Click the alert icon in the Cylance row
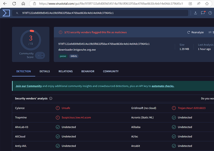Viewport: 214px width, 151px height. (58, 108)
